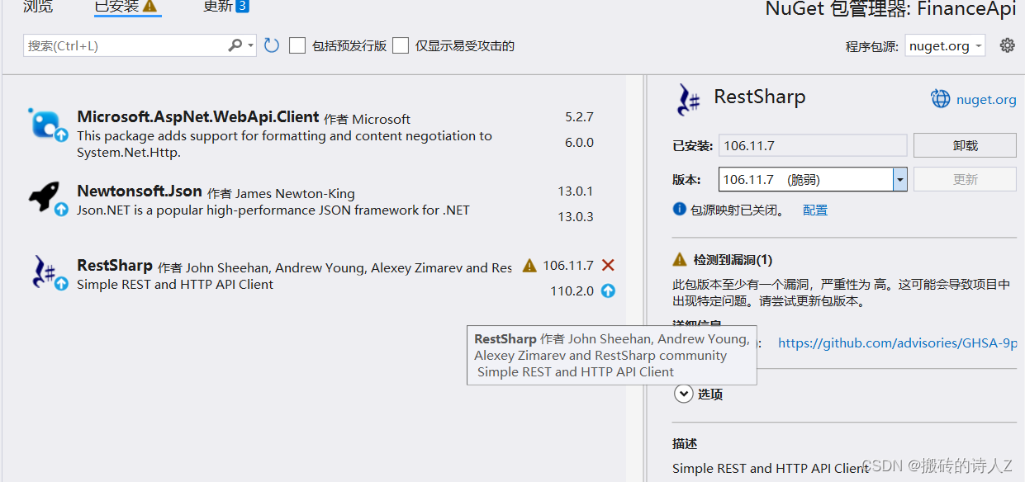Viewport: 1025px width, 482px height.
Task: Click the warning icon on 已安装 tab
Action: click(x=149, y=7)
